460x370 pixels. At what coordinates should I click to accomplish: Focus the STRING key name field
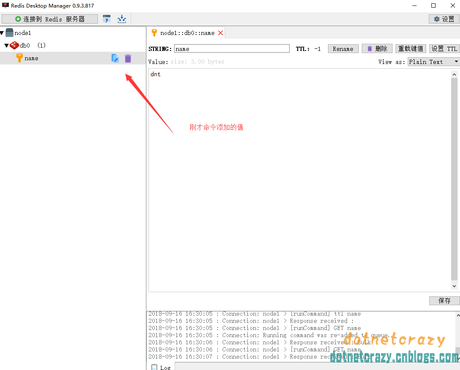click(x=232, y=49)
